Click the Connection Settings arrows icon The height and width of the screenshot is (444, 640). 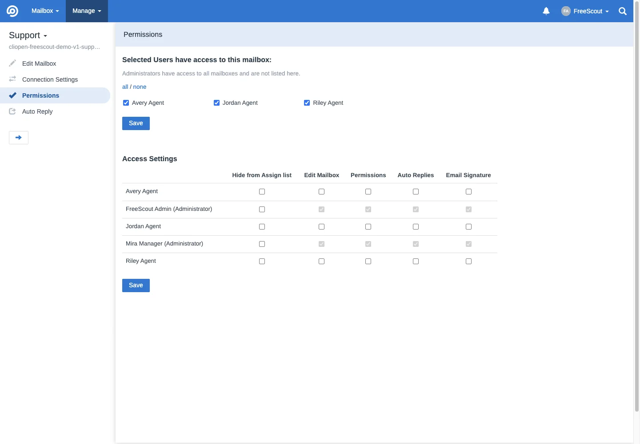tap(12, 79)
